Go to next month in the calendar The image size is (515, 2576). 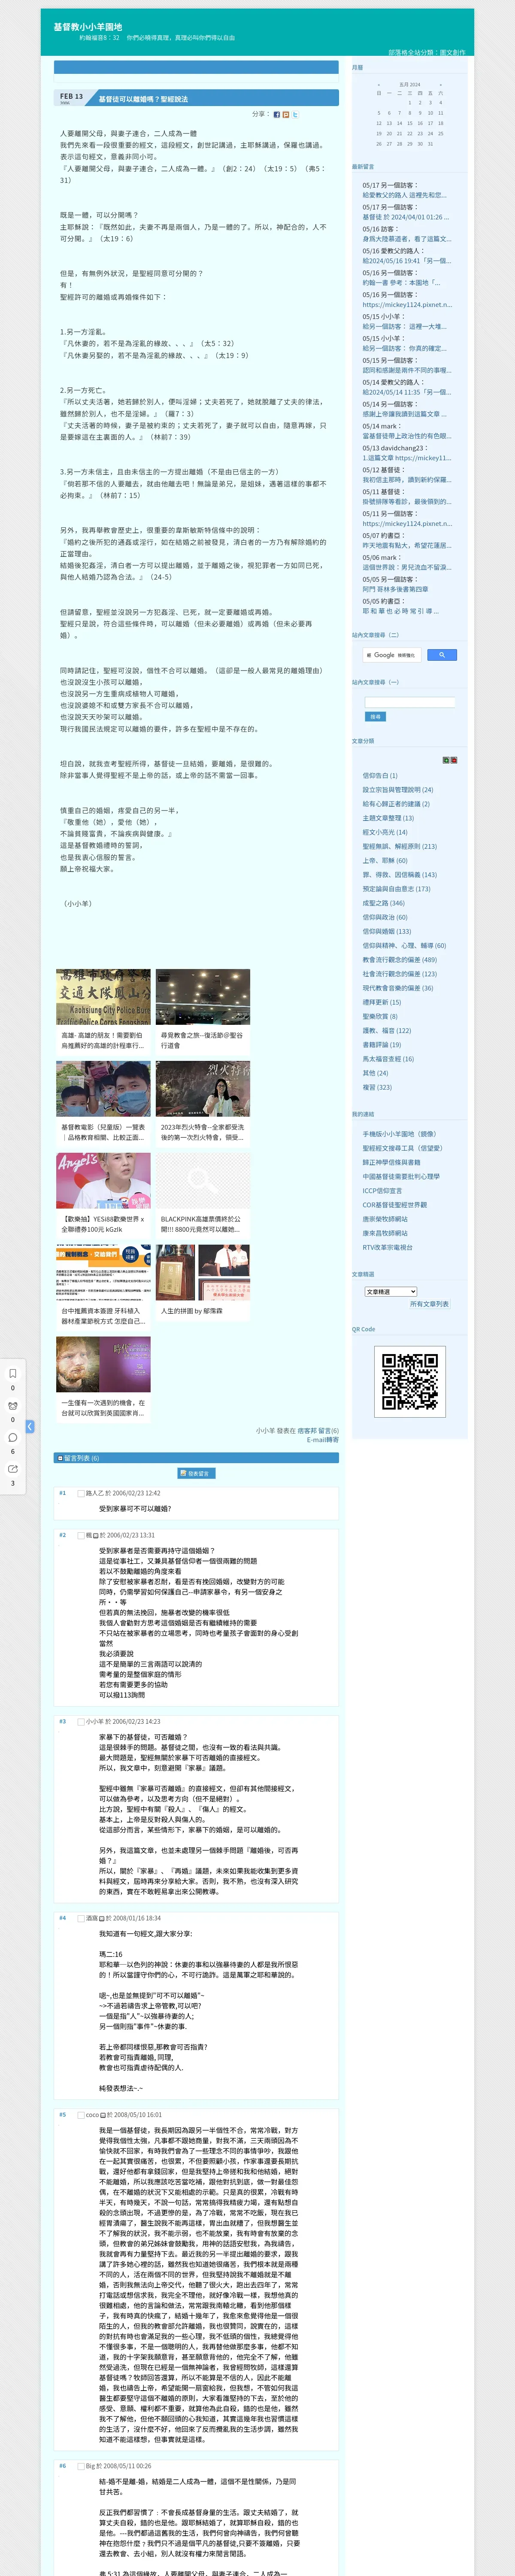[441, 85]
